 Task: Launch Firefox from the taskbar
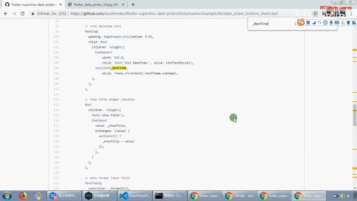pyautogui.click(x=23, y=196)
